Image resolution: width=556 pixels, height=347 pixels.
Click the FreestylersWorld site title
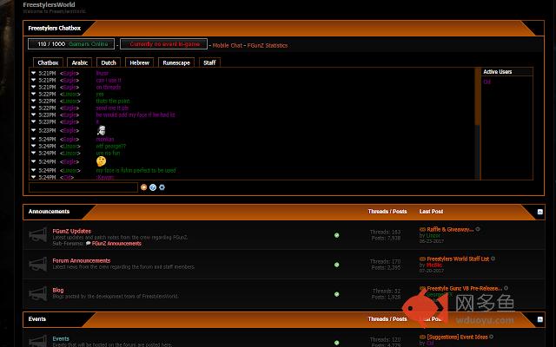pyautogui.click(x=49, y=4)
